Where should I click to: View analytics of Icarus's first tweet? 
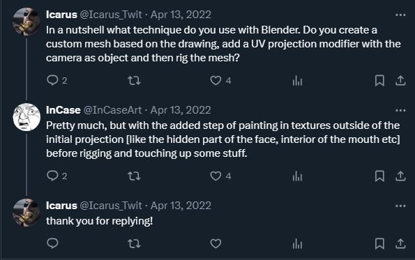(297, 80)
